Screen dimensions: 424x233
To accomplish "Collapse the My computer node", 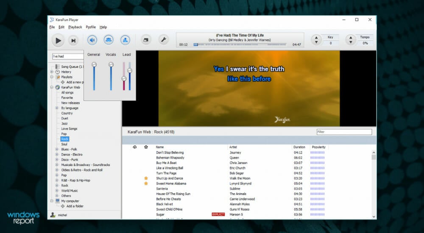I will click(52, 201).
